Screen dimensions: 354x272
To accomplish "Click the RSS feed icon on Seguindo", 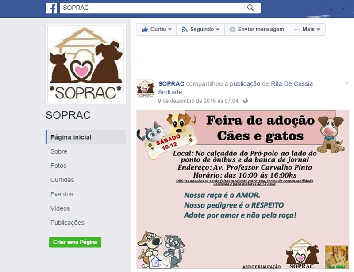I will 185,30.
